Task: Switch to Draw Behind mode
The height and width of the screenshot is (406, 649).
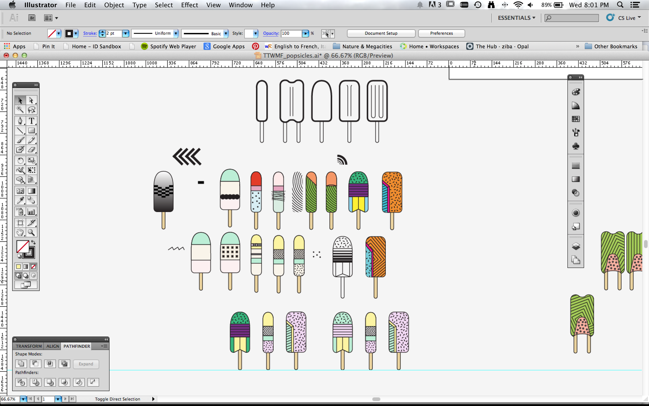Action: [x=26, y=276]
